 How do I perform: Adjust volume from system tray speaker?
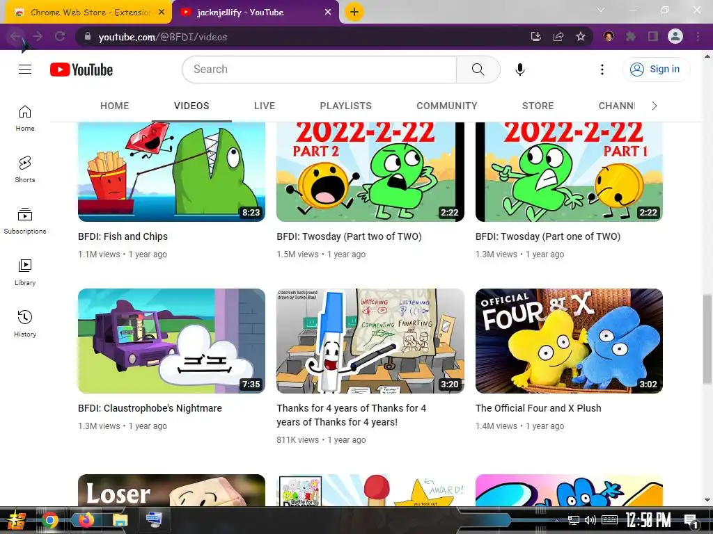(x=590, y=520)
